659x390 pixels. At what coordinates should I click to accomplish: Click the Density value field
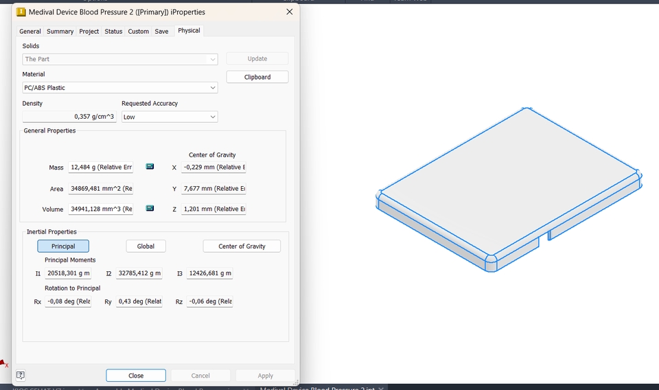[x=69, y=117]
